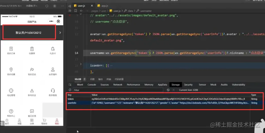Go to Home tab in simulator bottom bar
The width and height of the screenshot is (265, 133).
pos(7,121)
